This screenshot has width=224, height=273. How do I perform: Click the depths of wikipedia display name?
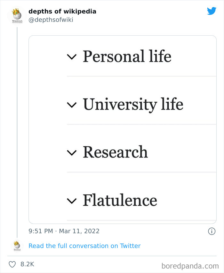(62, 12)
